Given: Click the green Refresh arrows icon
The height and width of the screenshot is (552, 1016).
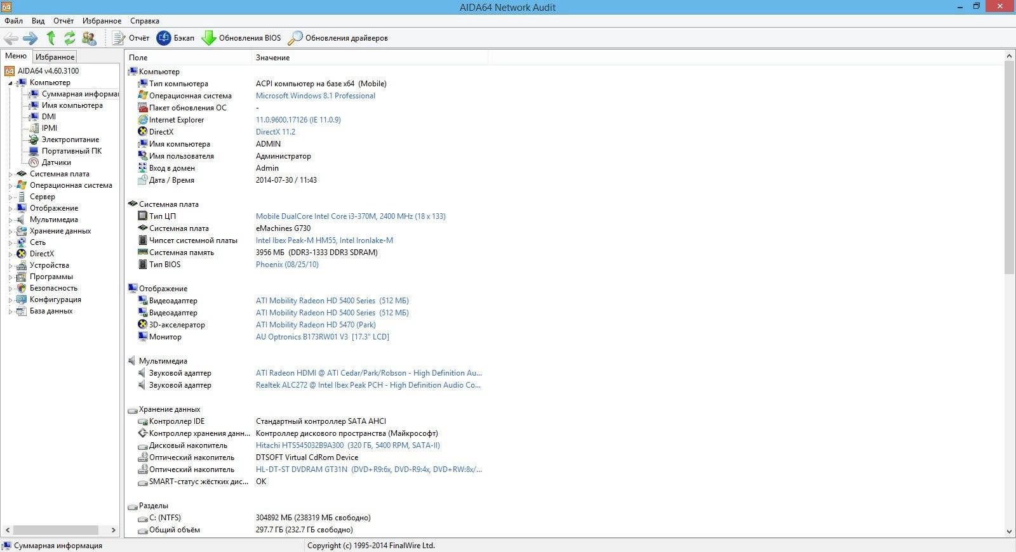Looking at the screenshot, I should [x=69, y=38].
